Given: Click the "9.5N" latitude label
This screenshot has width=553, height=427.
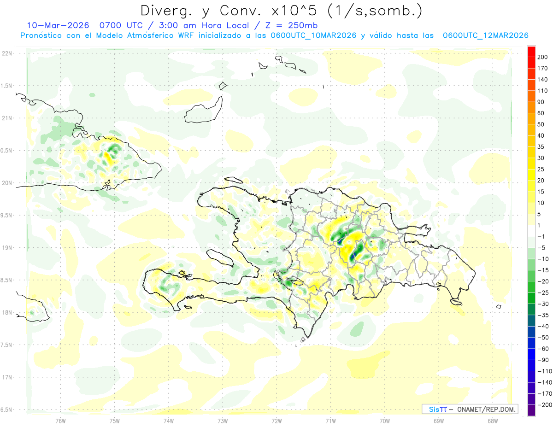Looking at the screenshot, I should click(x=7, y=216).
